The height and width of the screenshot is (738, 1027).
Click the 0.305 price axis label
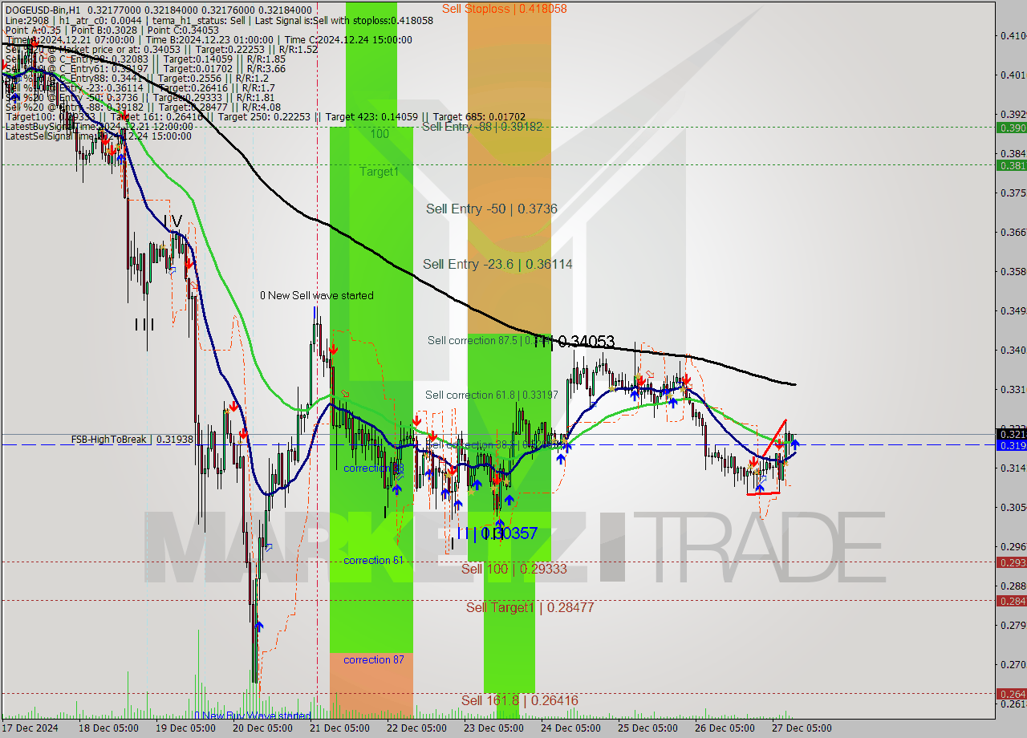point(1013,507)
